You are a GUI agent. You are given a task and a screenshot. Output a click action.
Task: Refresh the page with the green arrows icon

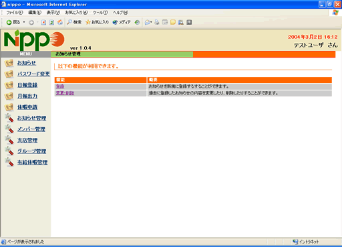point(51,22)
